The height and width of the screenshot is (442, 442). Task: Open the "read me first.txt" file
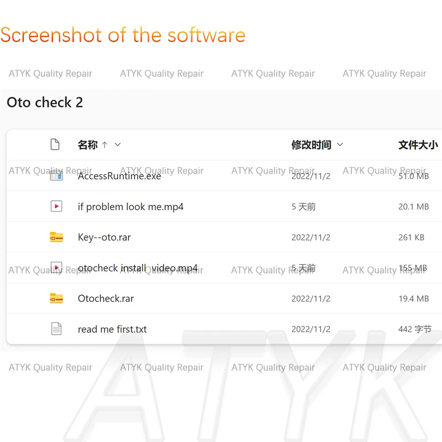[x=112, y=329]
